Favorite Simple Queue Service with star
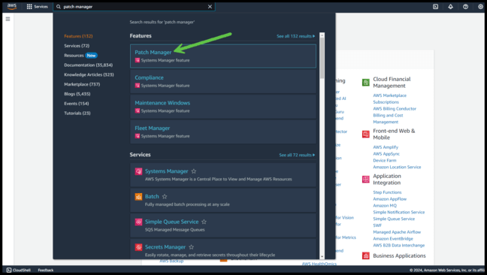 [x=204, y=222]
